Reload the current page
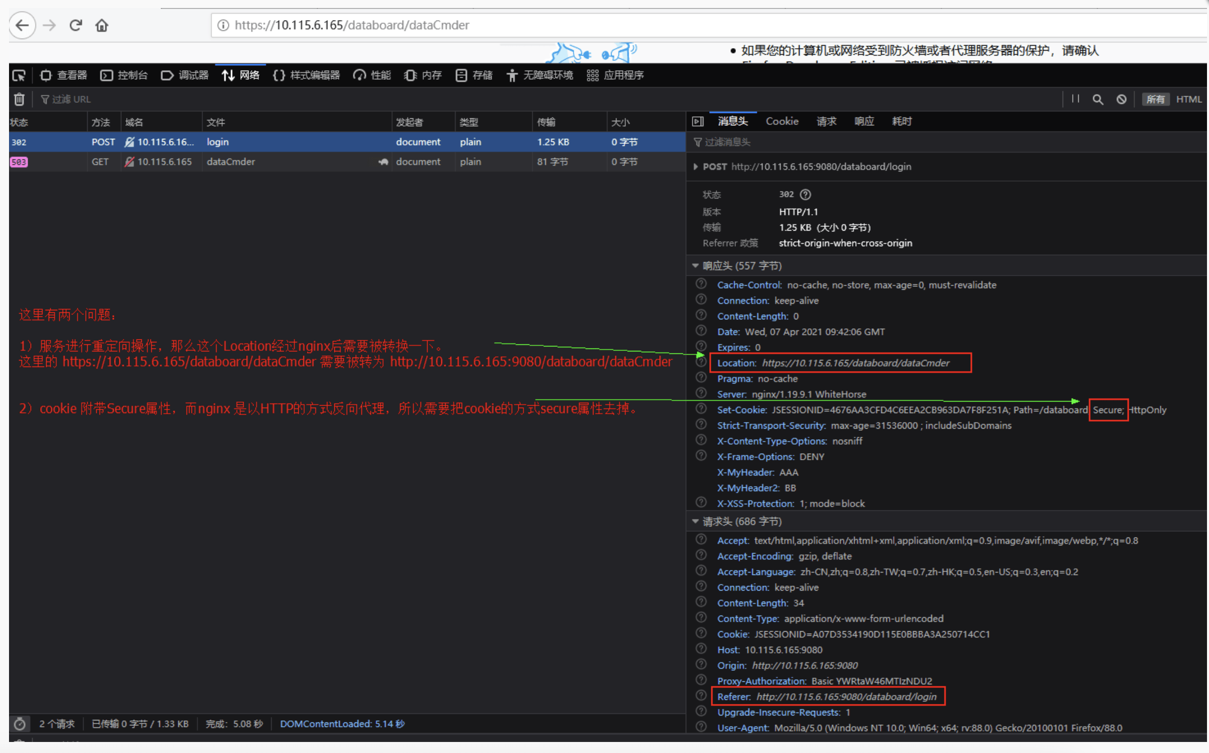1209x753 pixels. [x=76, y=25]
